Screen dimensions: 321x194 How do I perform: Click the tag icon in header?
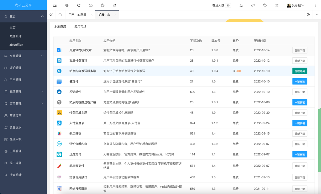coord(265,5)
